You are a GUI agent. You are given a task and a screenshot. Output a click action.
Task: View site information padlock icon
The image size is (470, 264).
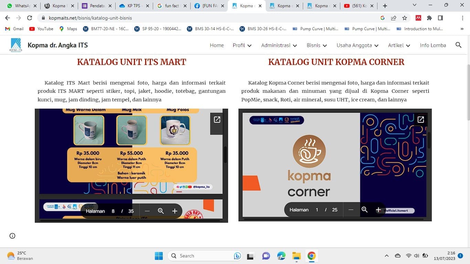43,18
